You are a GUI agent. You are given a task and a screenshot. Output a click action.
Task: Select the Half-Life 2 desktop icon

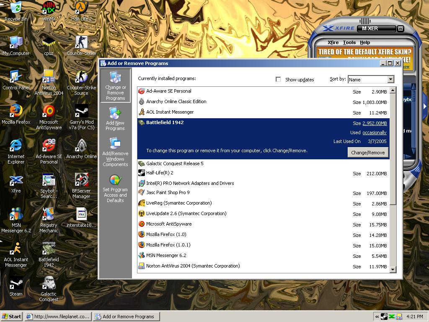click(81, 11)
